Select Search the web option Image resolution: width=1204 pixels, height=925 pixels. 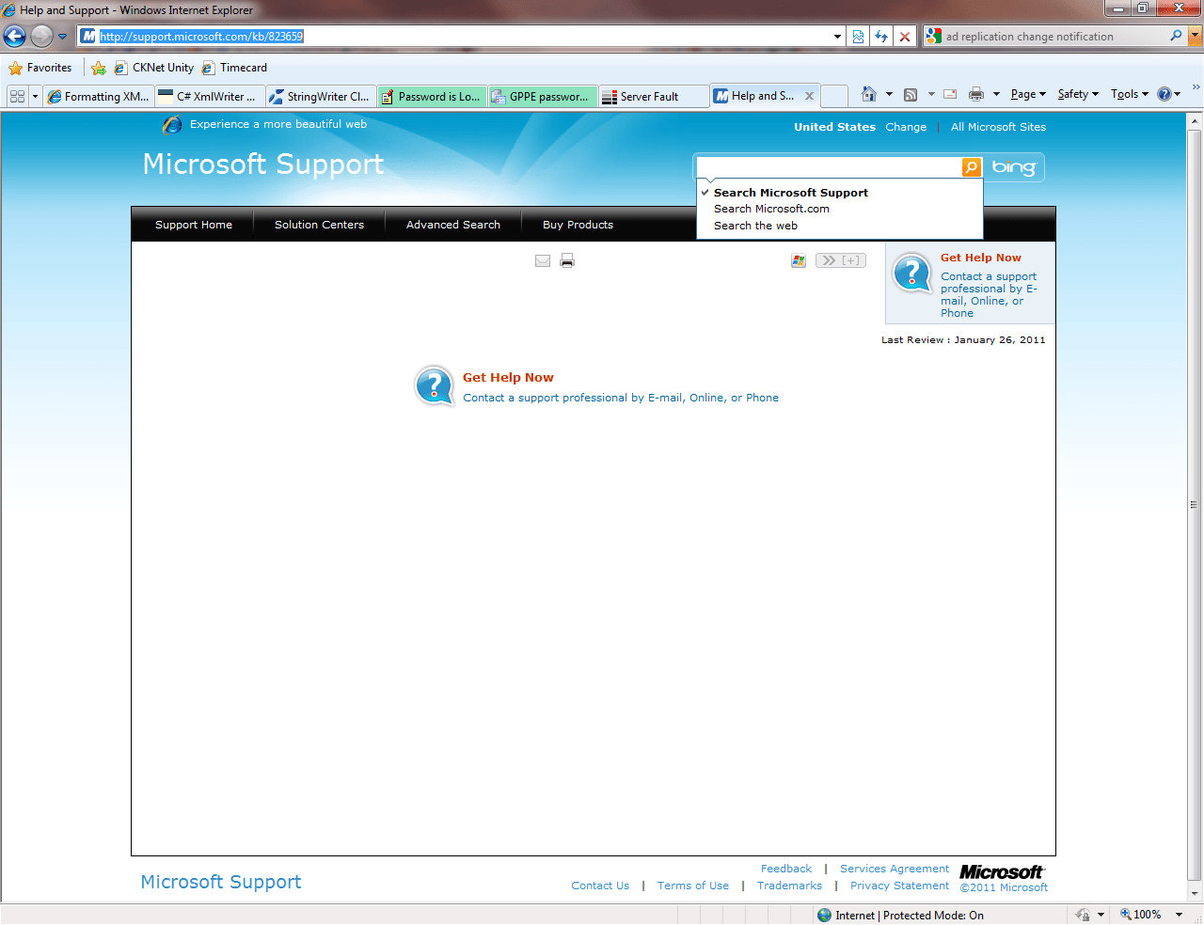(x=755, y=226)
